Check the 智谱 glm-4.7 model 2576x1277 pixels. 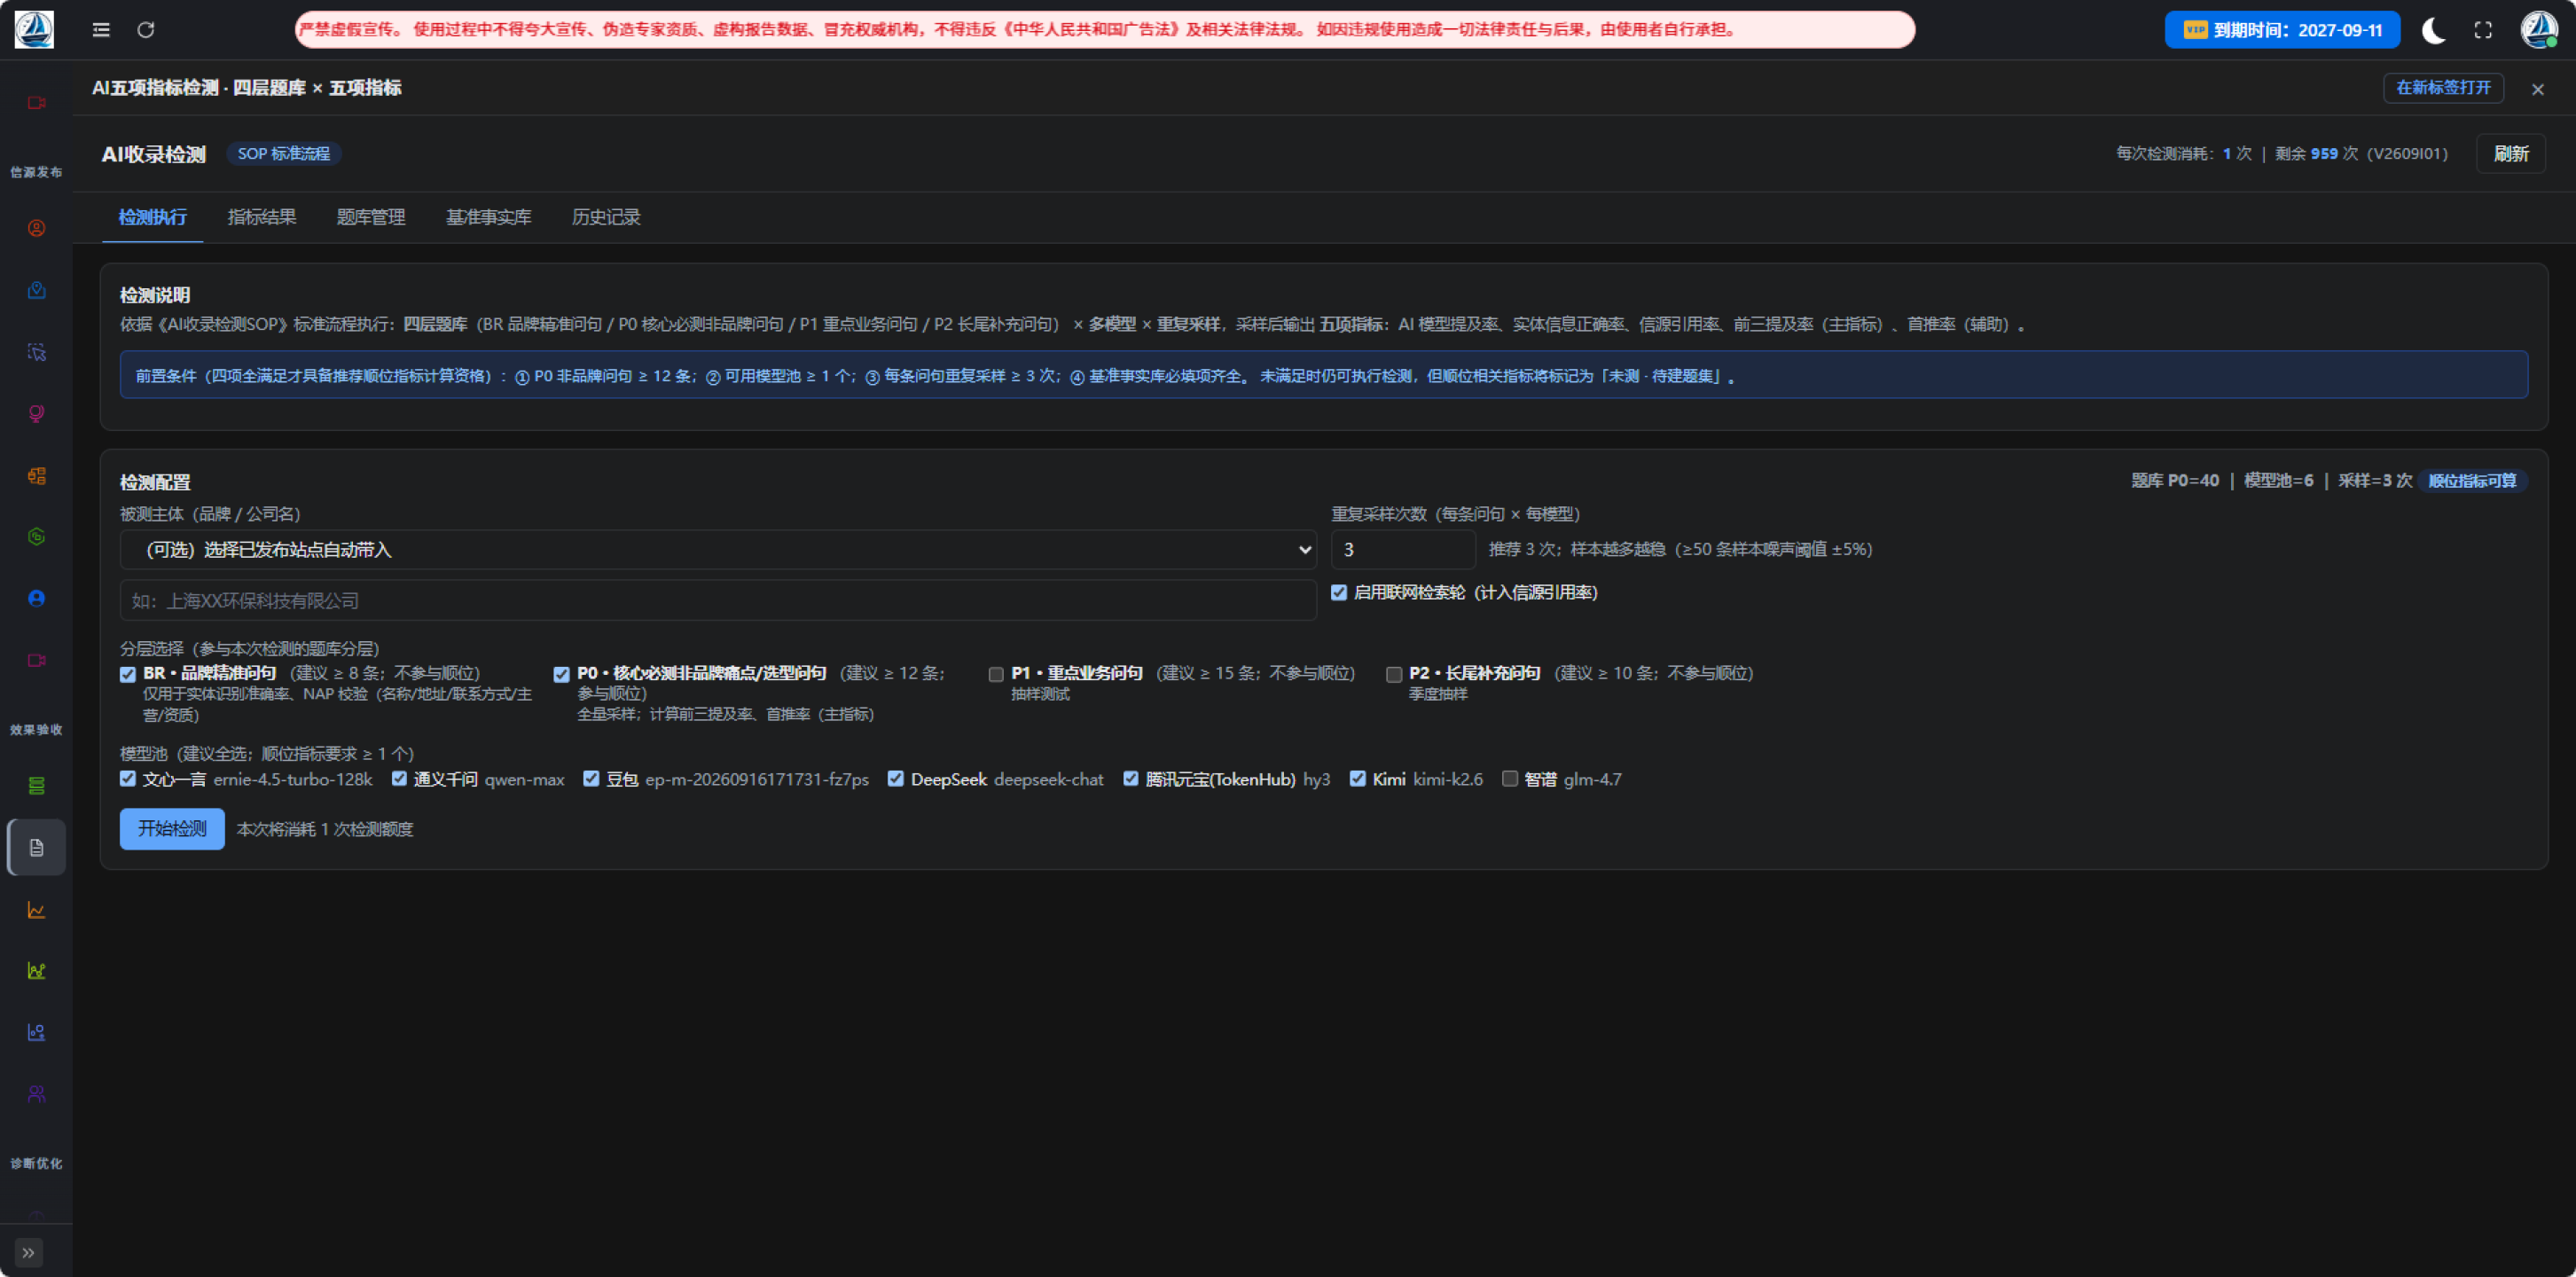pos(1510,779)
